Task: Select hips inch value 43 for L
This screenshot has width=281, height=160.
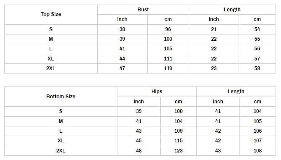Action: point(139,131)
